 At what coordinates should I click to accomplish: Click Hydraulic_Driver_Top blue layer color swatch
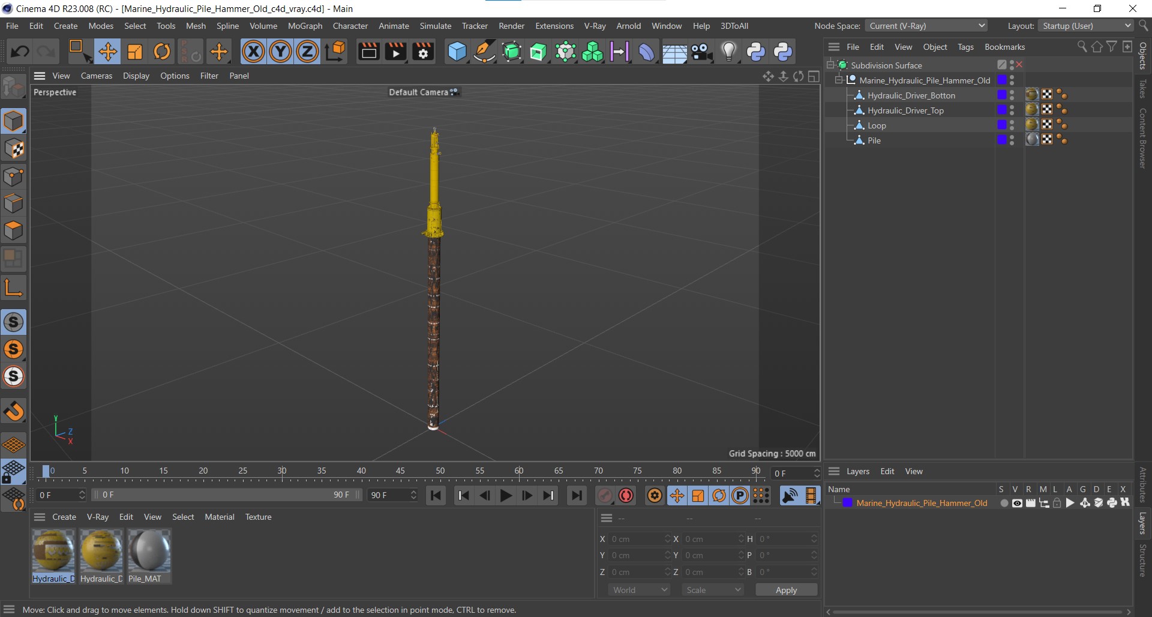(x=1001, y=109)
